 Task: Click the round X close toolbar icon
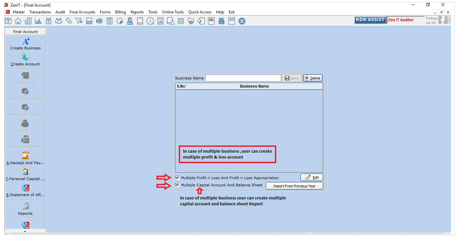pyautogui.click(x=242, y=21)
